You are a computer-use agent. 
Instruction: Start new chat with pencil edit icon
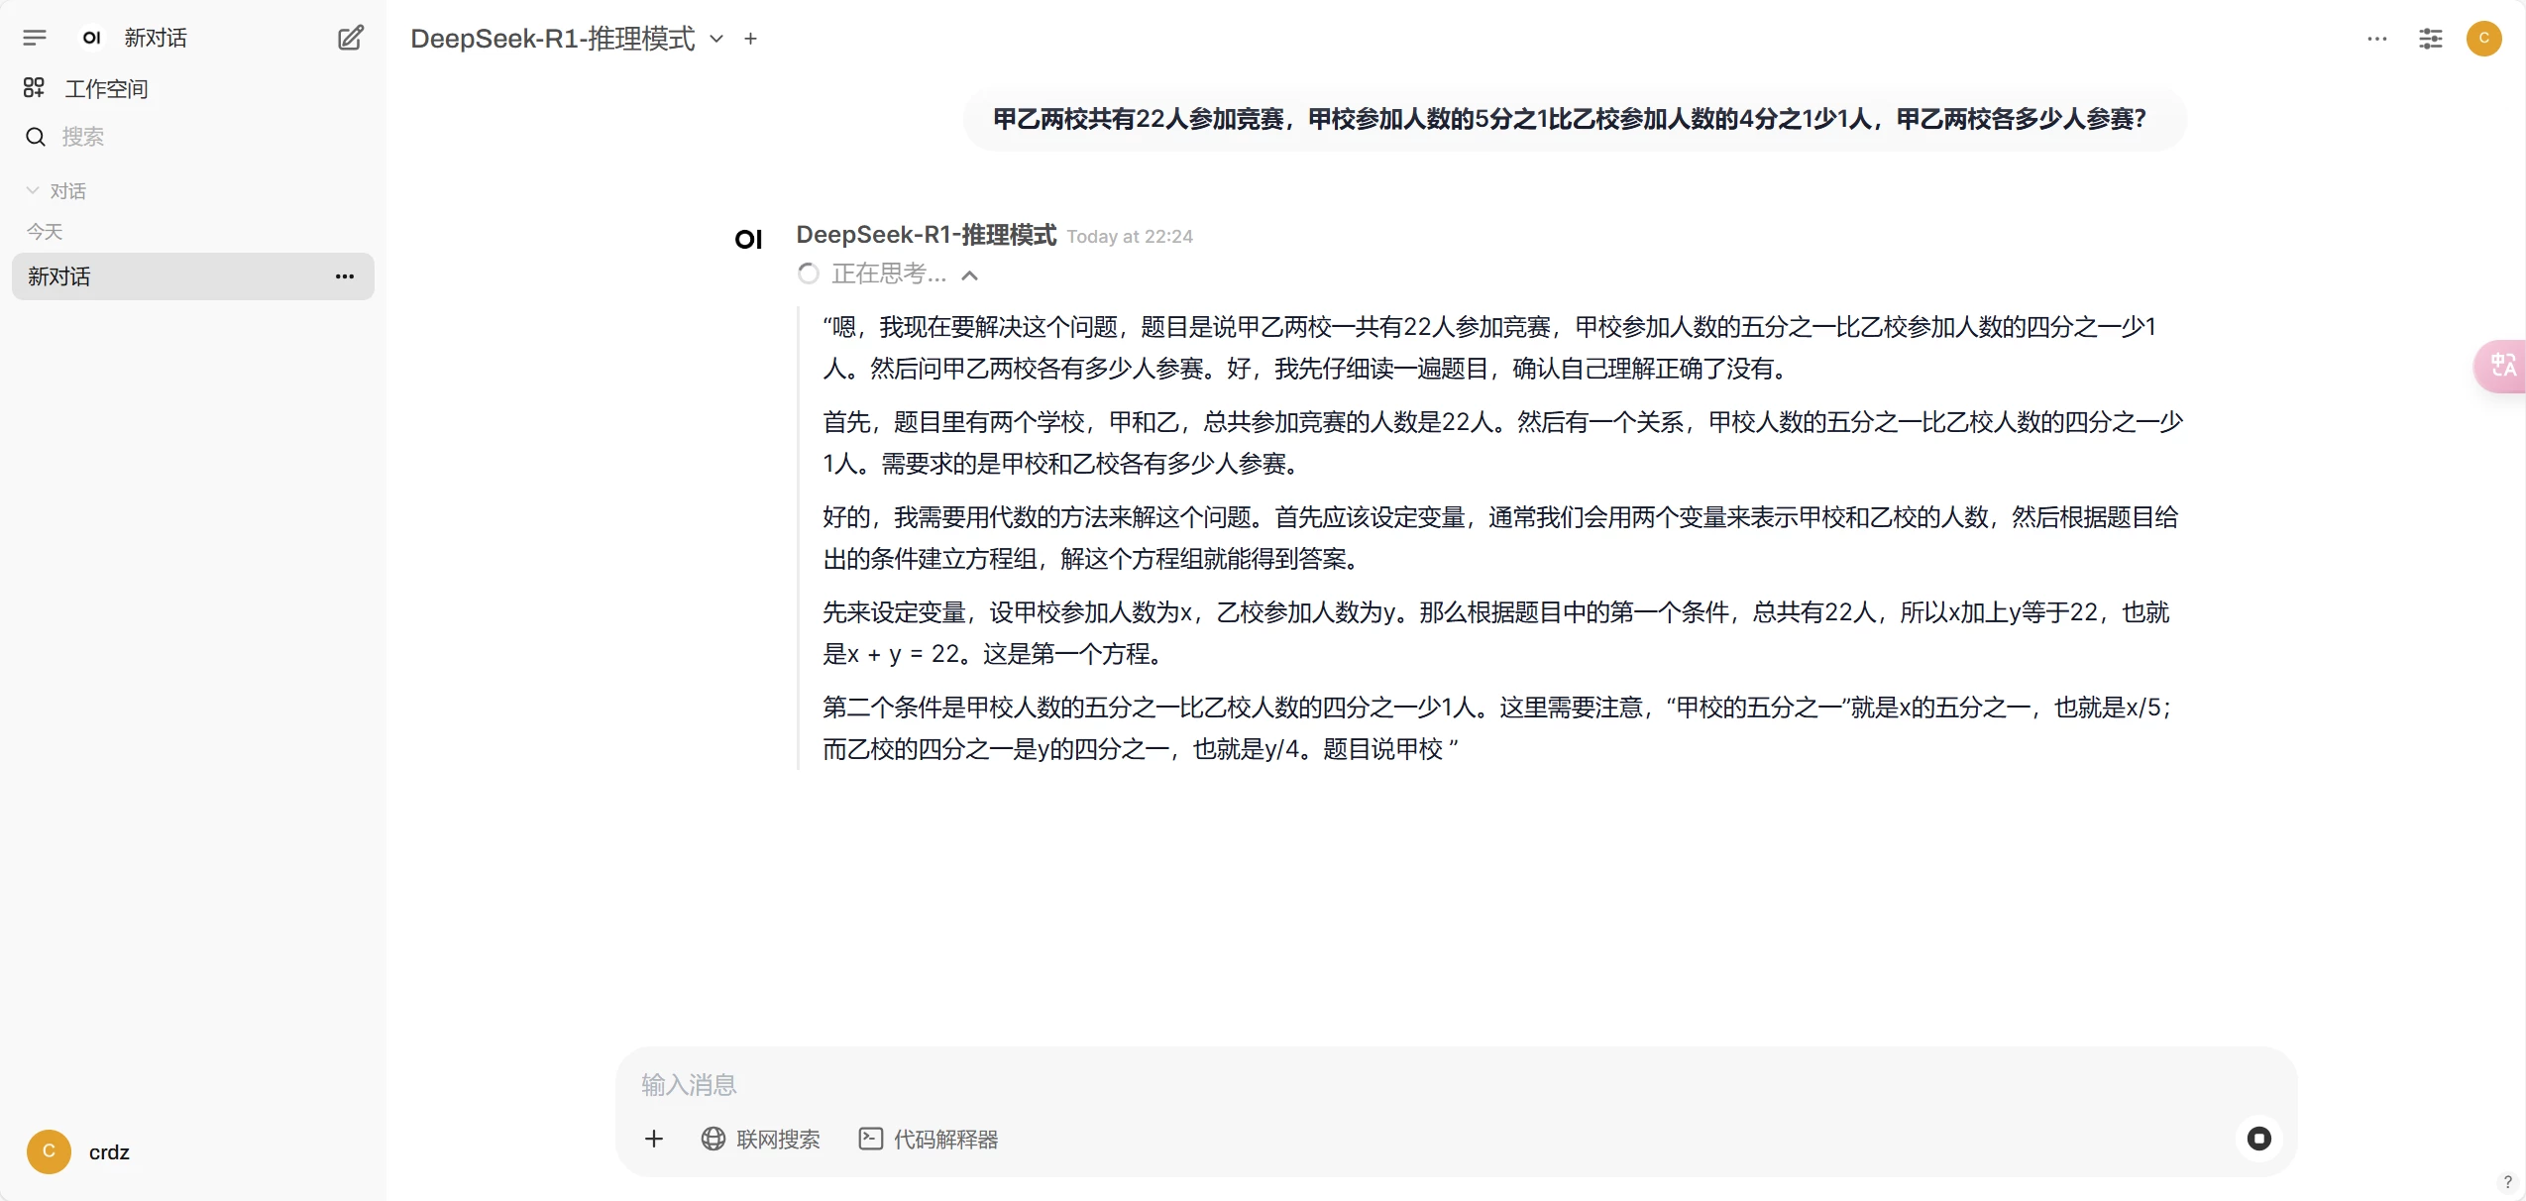351,38
